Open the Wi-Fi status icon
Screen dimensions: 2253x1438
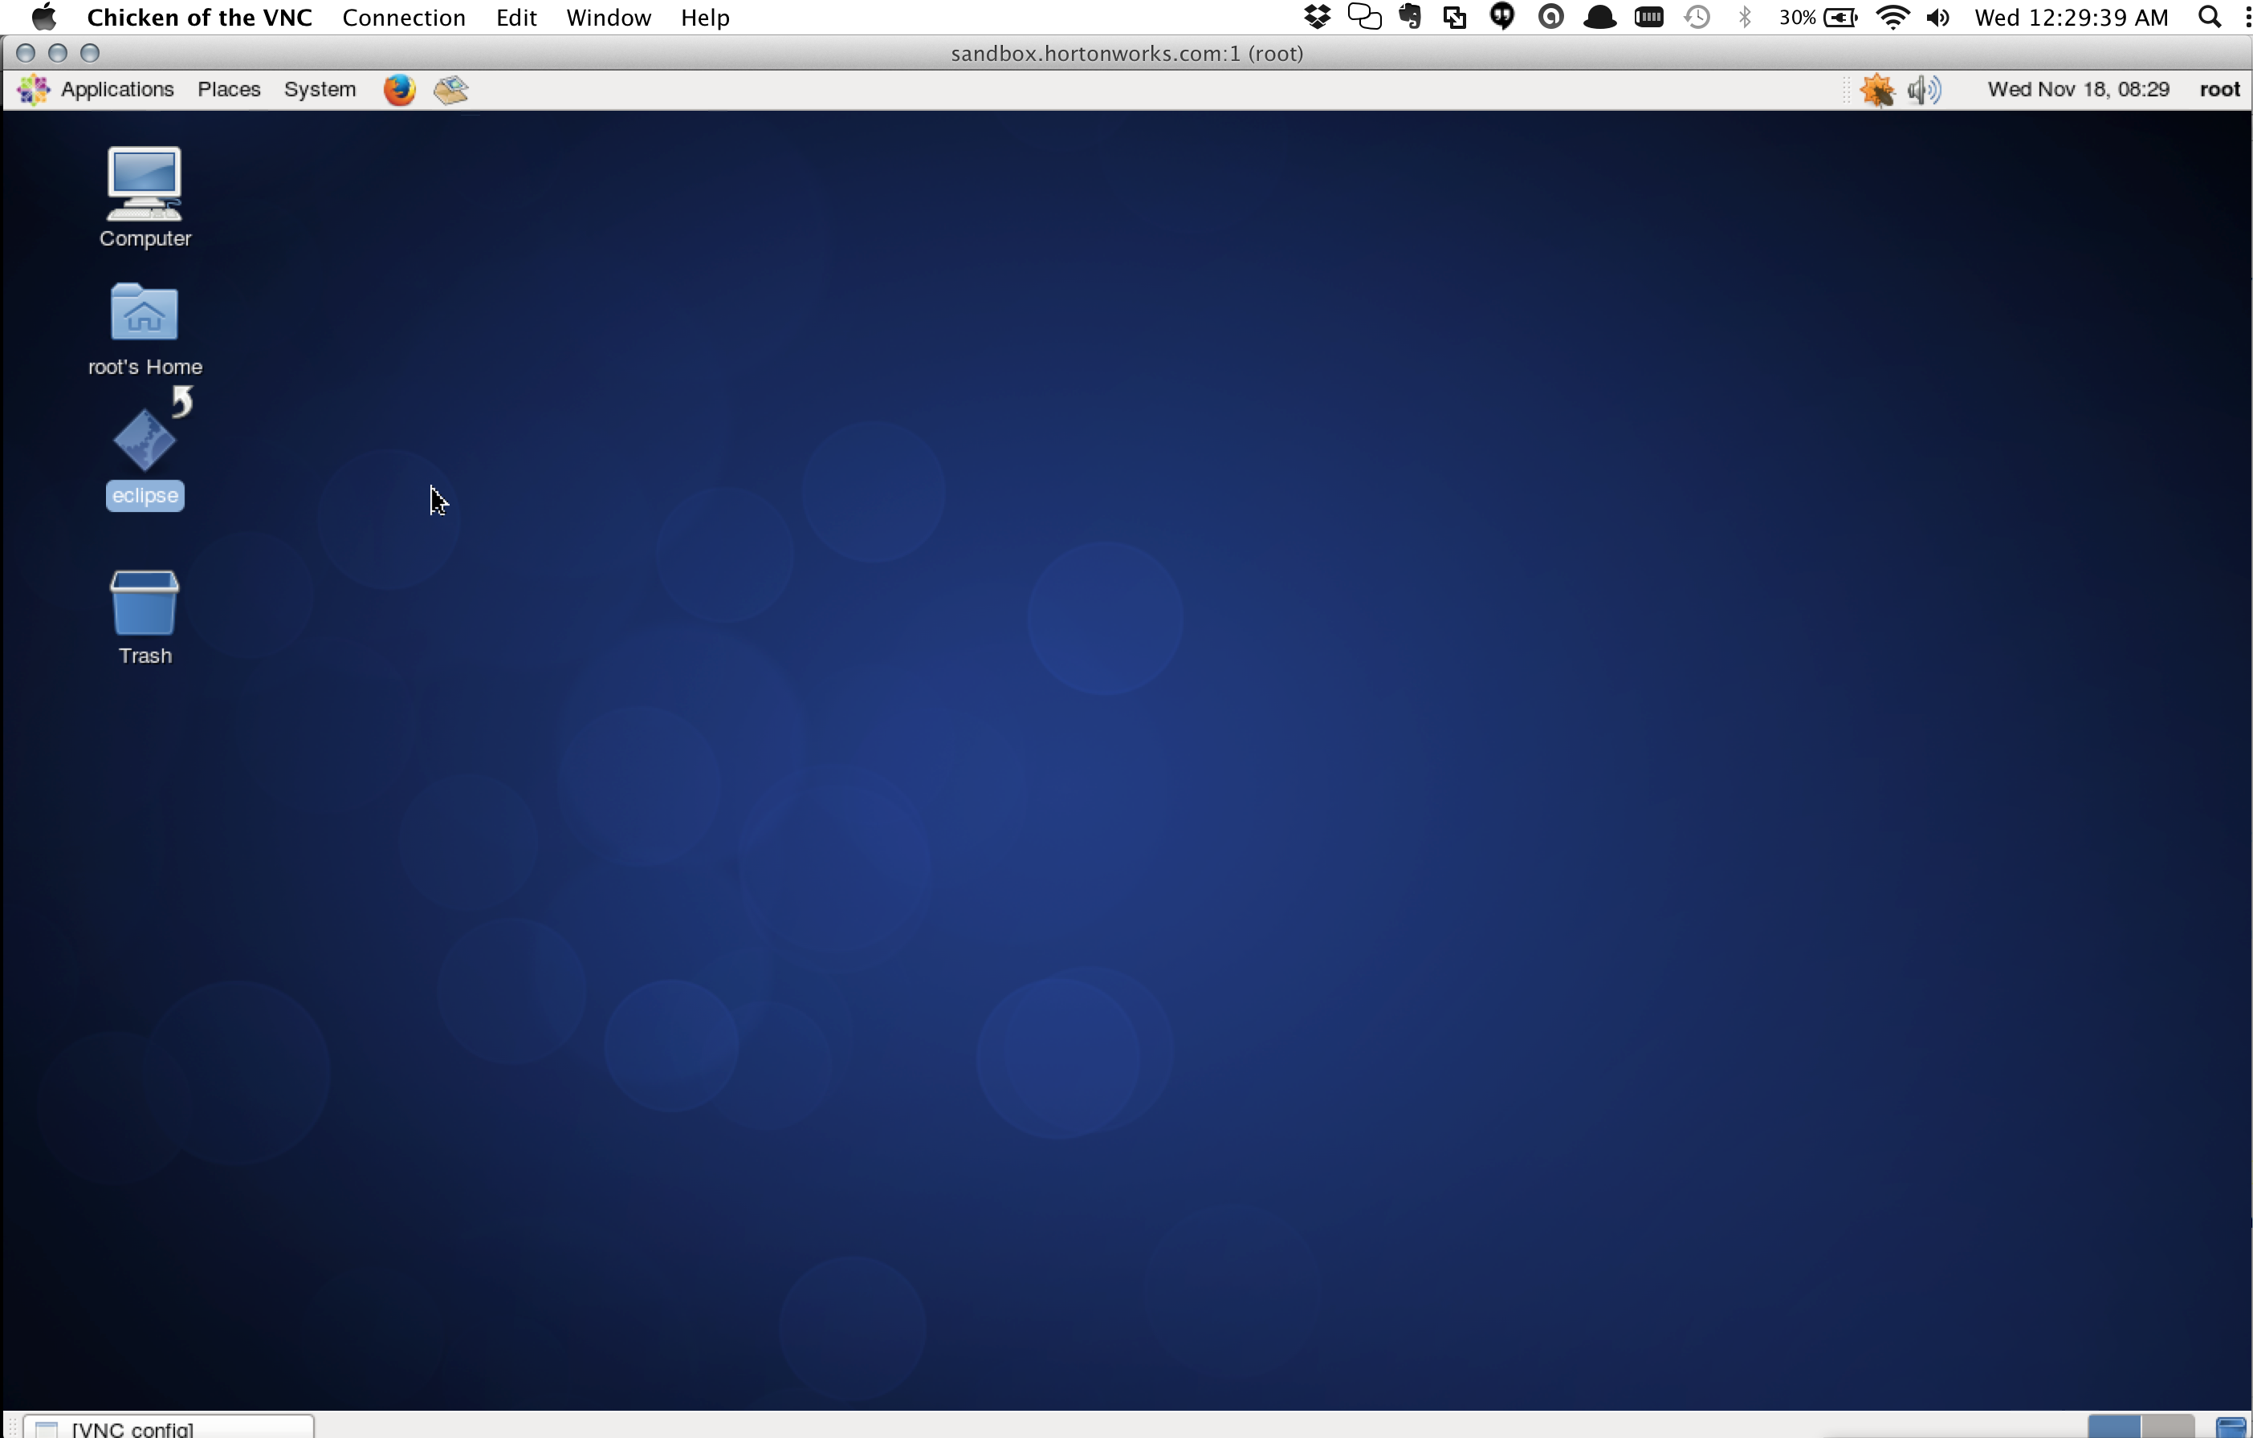[1892, 17]
